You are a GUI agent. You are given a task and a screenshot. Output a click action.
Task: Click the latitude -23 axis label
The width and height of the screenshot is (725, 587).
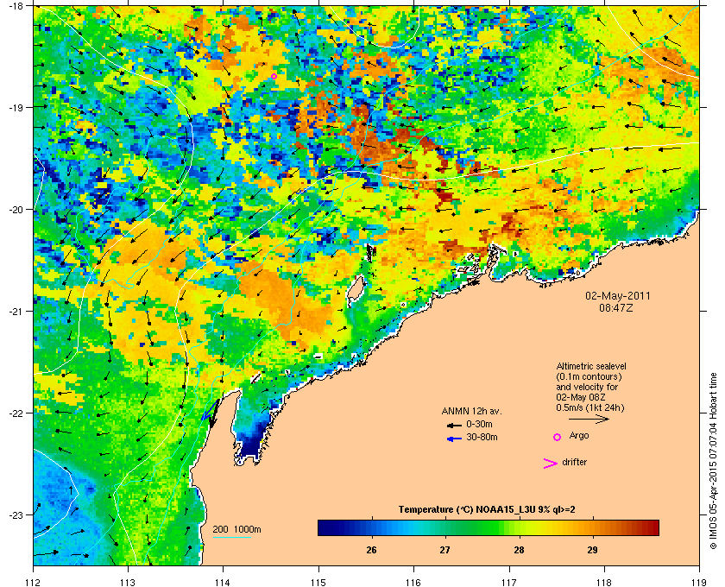coord(16,515)
